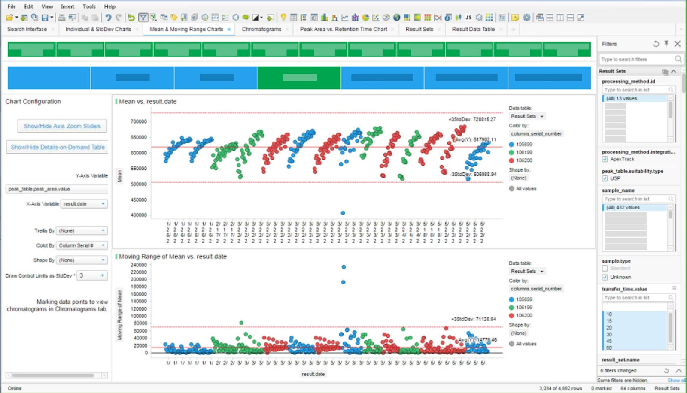
Task: Click Show/Hide Axis Zoom Sliders button
Action: 61,126
